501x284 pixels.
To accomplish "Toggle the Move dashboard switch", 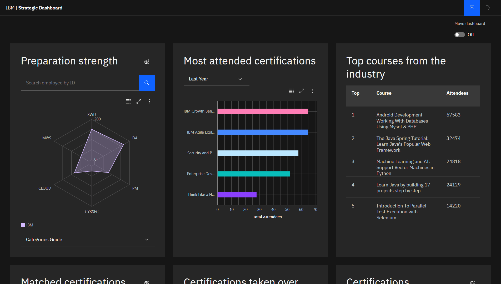I will click(x=459, y=35).
